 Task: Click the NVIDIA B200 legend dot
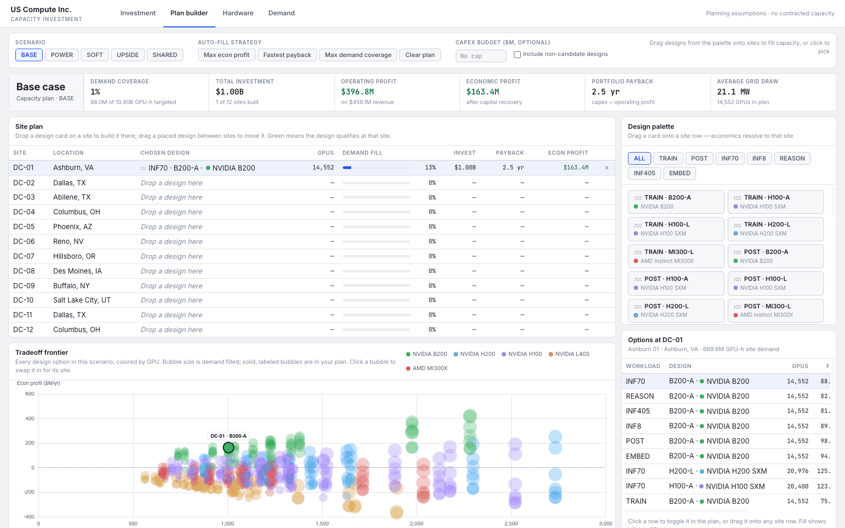(408, 354)
